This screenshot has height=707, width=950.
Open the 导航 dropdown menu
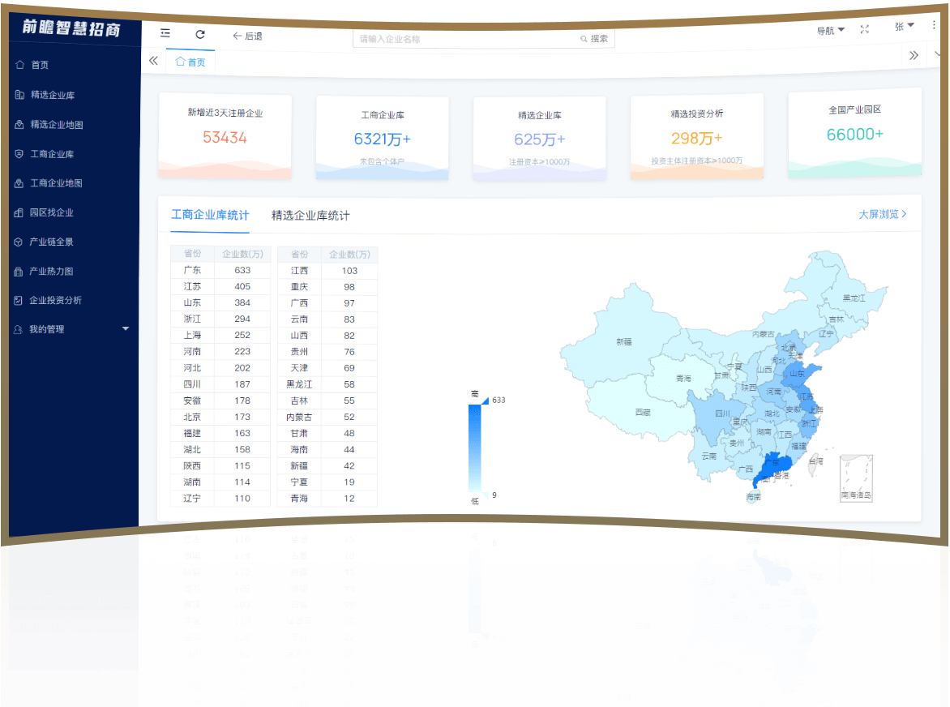830,30
